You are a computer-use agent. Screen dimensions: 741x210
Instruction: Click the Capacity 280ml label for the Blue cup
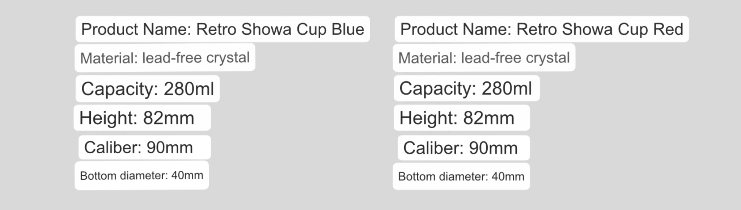148,88
